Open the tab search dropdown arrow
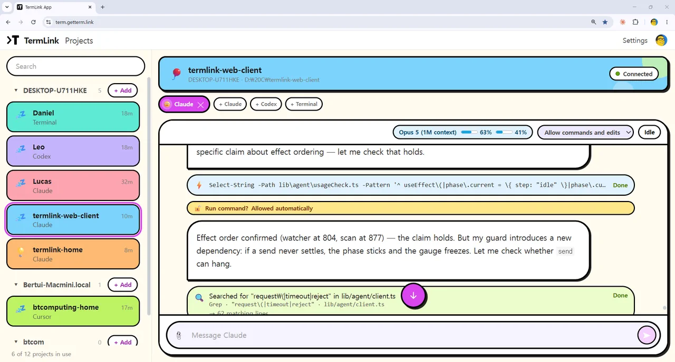Viewport: 675px width, 362px height. click(x=6, y=7)
